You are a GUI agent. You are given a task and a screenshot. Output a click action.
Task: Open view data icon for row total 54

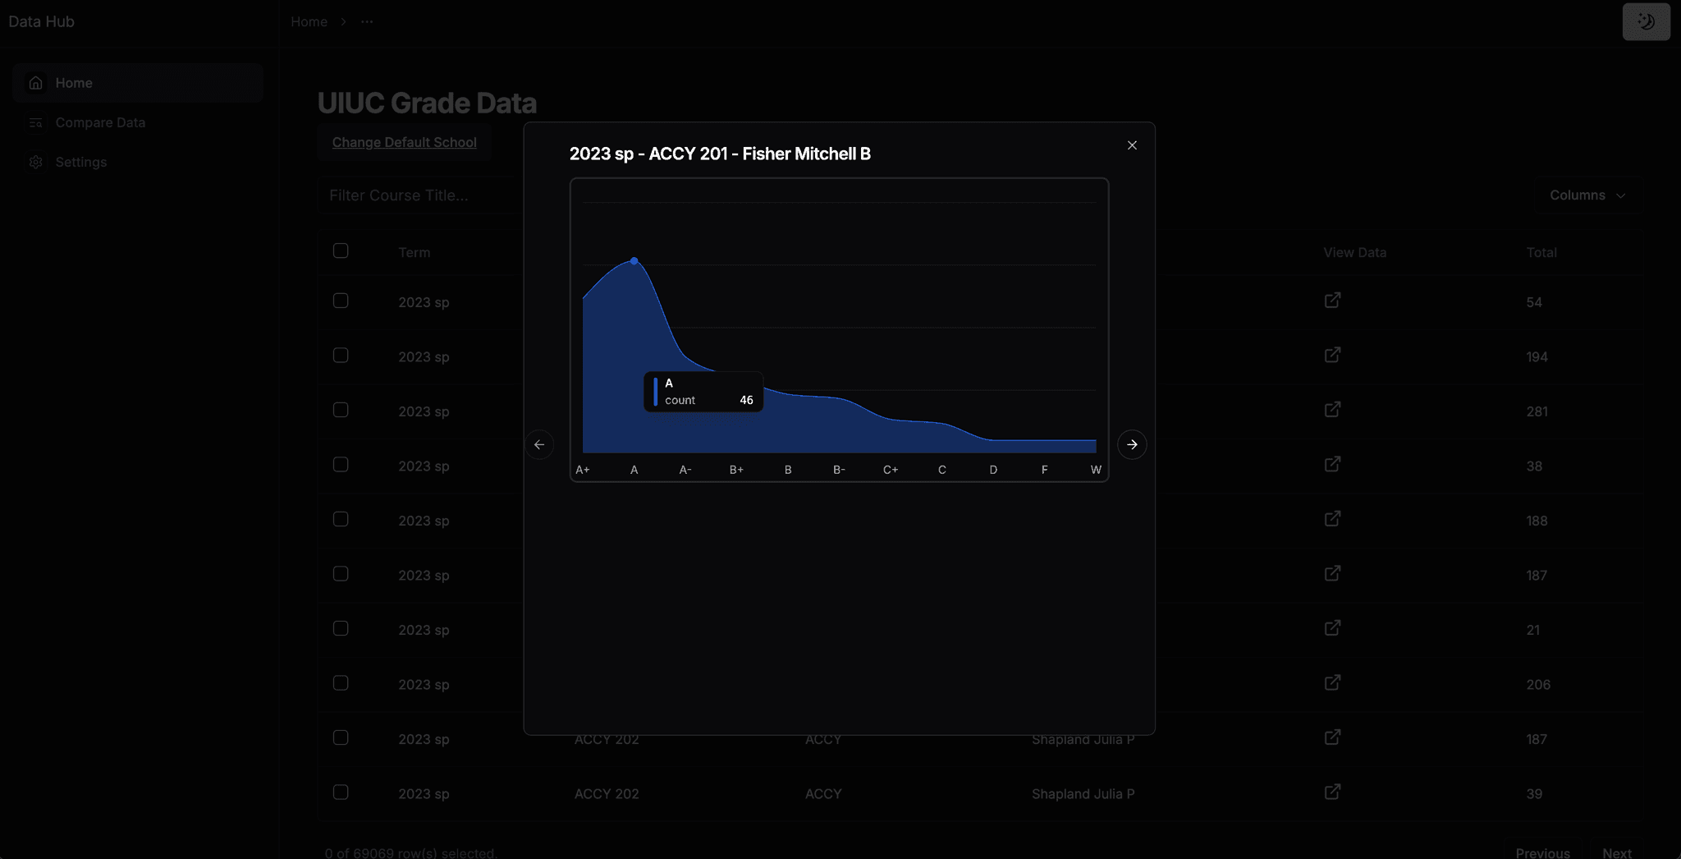[x=1333, y=300]
